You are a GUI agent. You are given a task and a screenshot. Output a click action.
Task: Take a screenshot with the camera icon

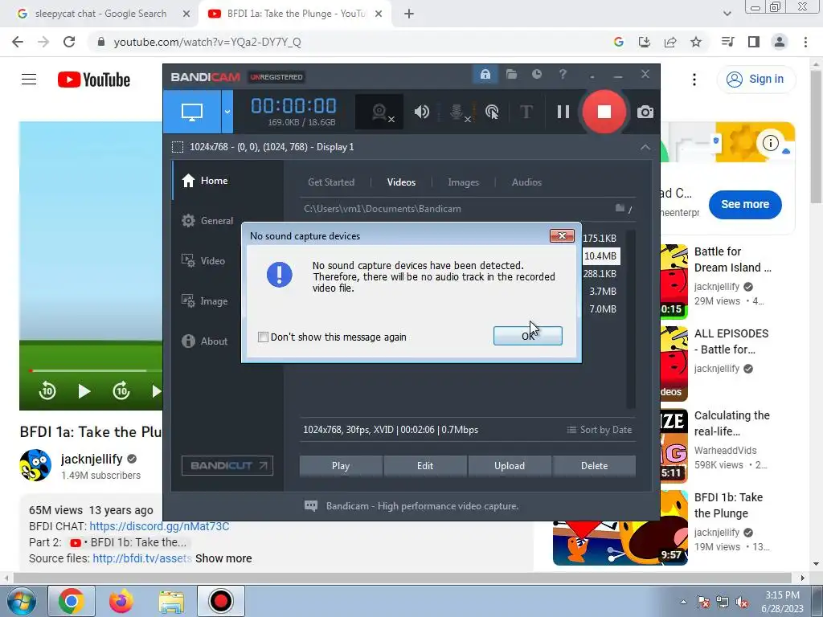(x=645, y=112)
